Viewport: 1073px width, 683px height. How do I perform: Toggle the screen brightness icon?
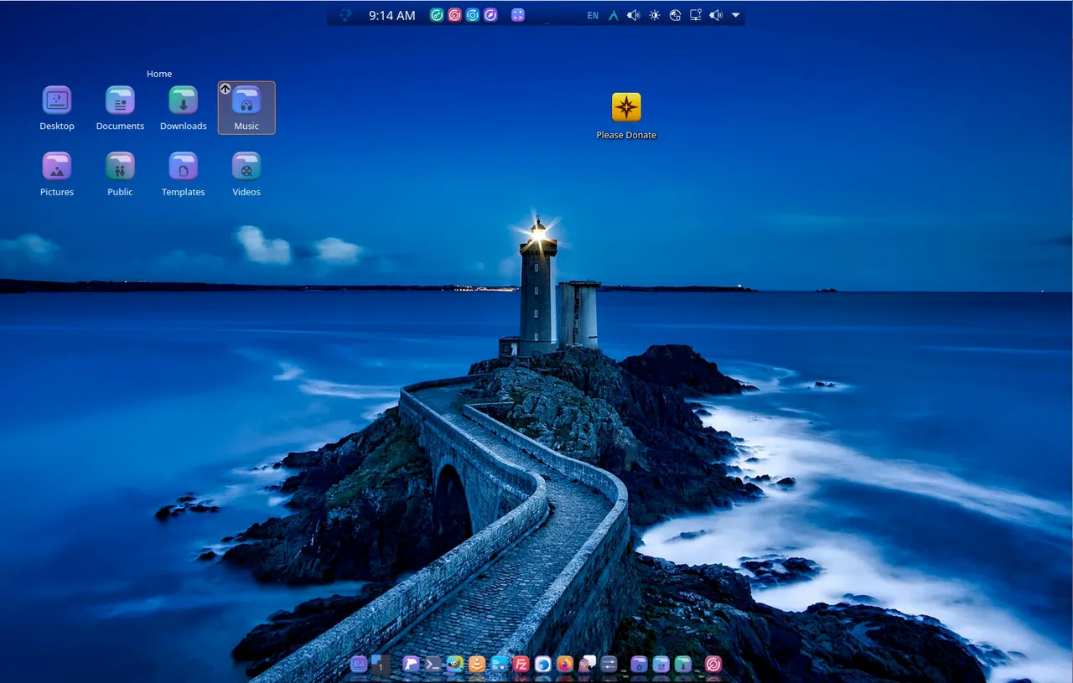[x=654, y=14]
